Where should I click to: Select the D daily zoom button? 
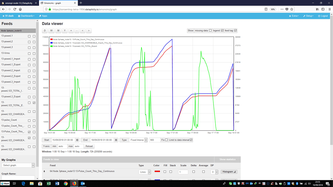pos(45,31)
